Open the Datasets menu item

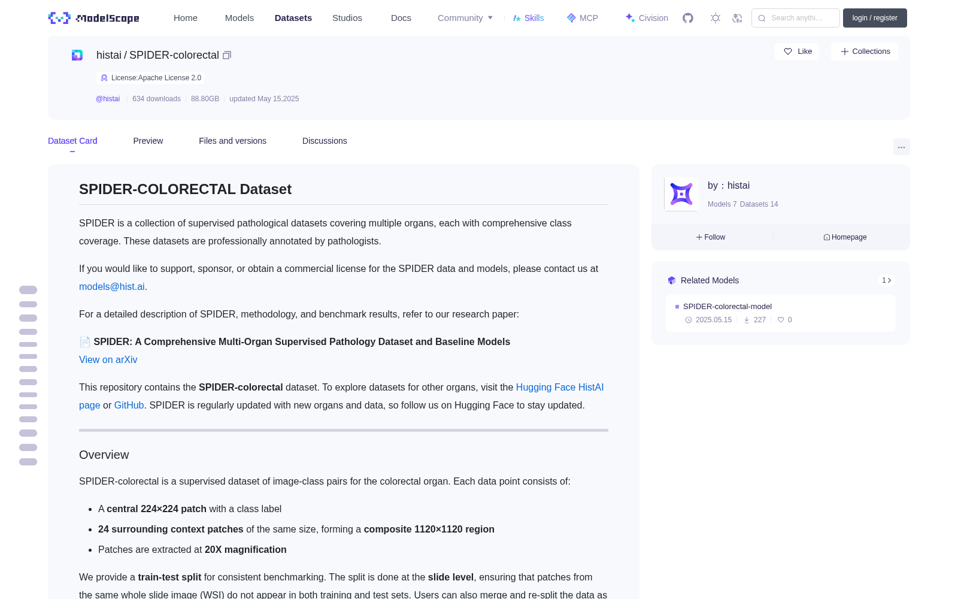tap(293, 18)
